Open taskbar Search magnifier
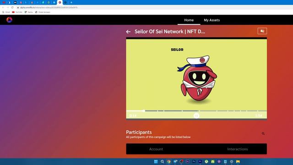This screenshot has width=293, height=165. pos(162,162)
